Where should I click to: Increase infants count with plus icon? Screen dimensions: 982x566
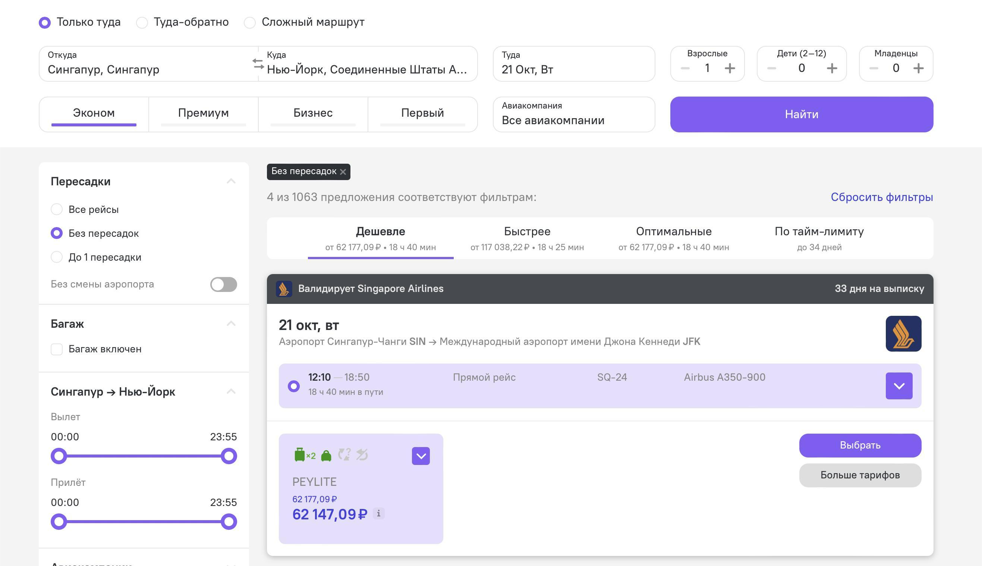(x=918, y=68)
